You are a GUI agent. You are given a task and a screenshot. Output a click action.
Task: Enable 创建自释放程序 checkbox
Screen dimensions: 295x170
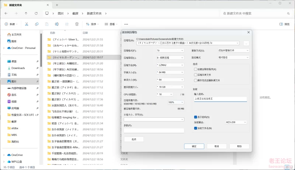pos(195,69)
